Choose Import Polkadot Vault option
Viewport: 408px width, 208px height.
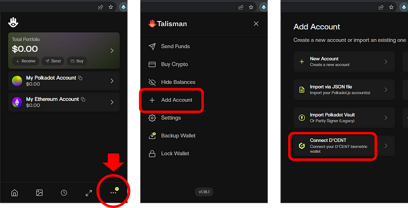tap(344, 118)
